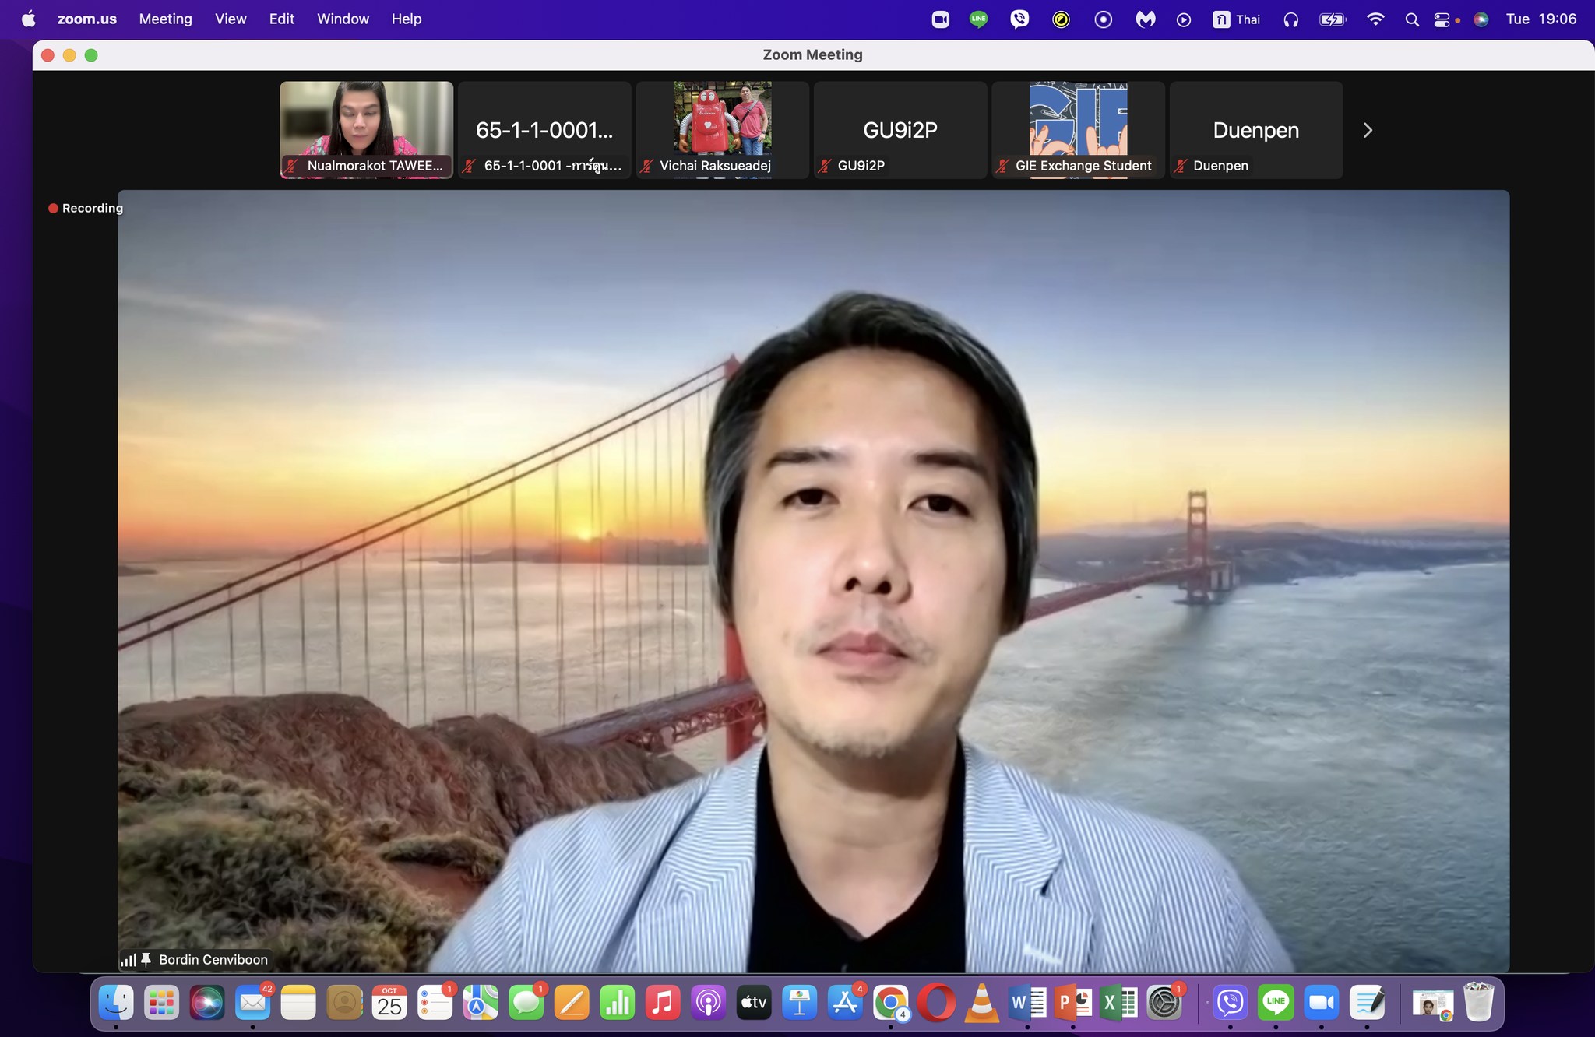1595x1037 pixels.
Task: Open Microsoft PowerPoint in the dock
Action: tap(1072, 1003)
